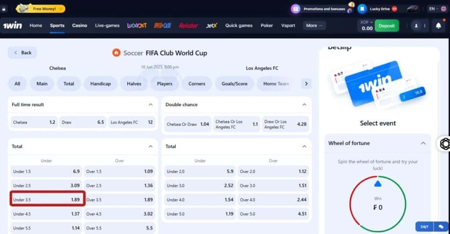Screen dimensions: 450x234
Task: Click the Free Money banner
Action: 40,9
